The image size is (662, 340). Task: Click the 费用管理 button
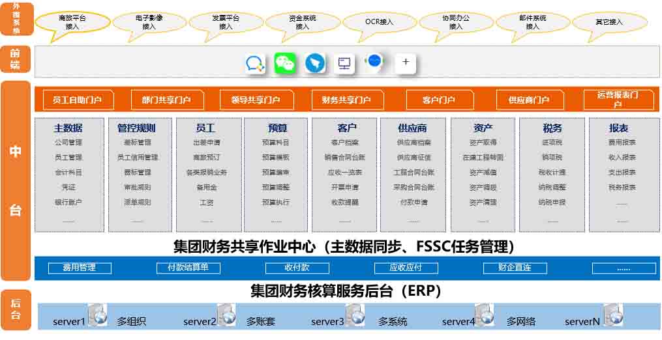pos(79,268)
